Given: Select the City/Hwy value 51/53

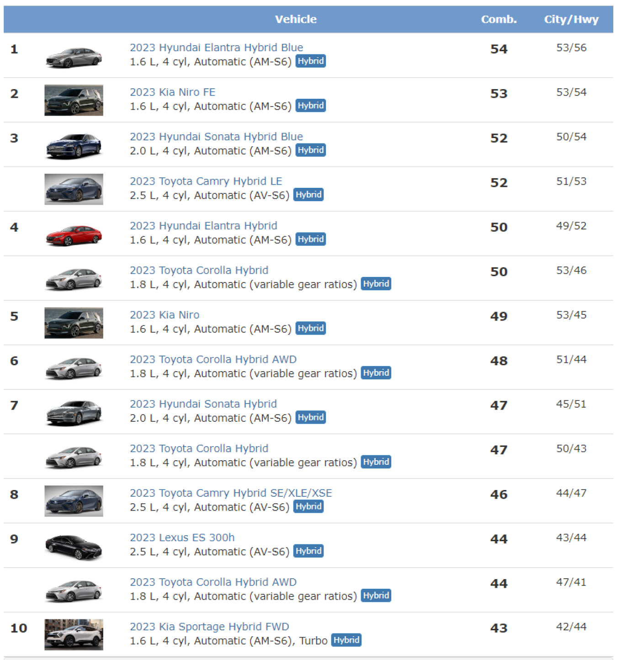Looking at the screenshot, I should pos(571,181).
